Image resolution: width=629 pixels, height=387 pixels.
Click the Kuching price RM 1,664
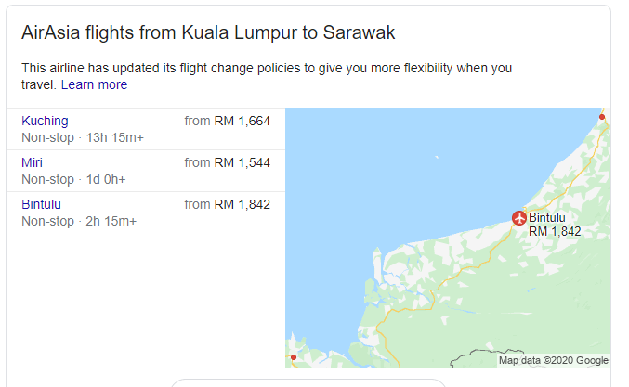(x=242, y=121)
